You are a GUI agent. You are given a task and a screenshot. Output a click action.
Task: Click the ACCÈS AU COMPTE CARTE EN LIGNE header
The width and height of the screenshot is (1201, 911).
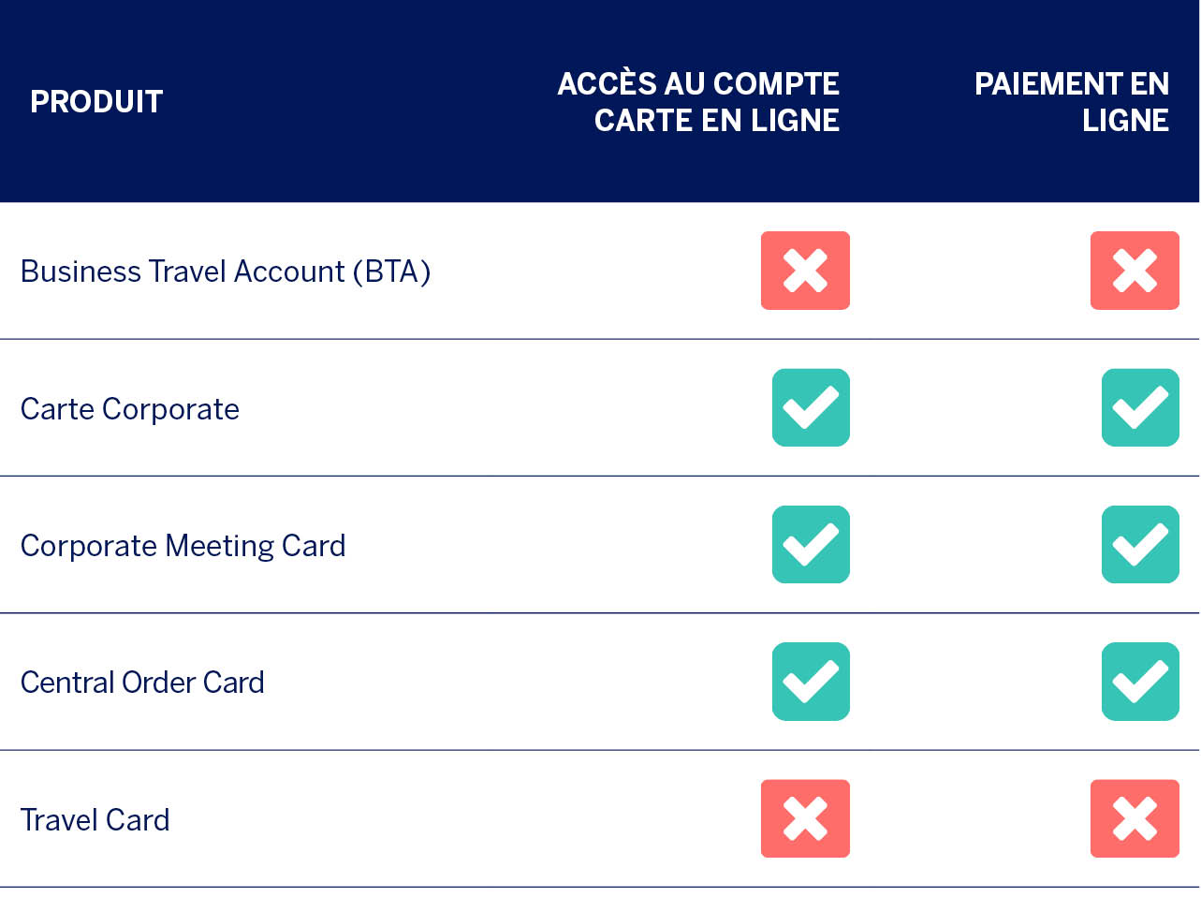pyautogui.click(x=698, y=101)
